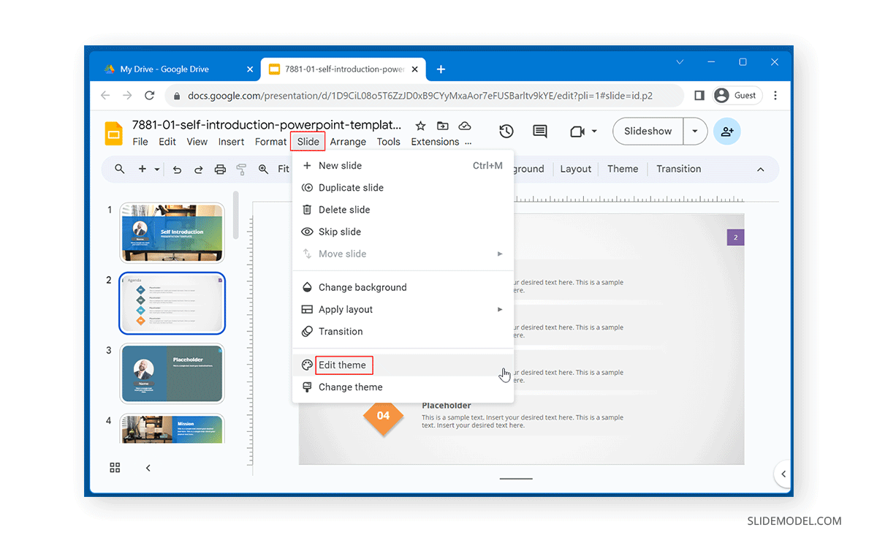The image size is (877, 543).
Task: Star the presentation as a favorite
Action: [420, 126]
